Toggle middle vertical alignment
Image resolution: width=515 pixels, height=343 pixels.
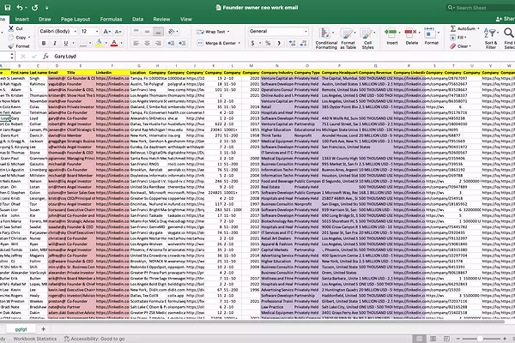click(x=147, y=32)
